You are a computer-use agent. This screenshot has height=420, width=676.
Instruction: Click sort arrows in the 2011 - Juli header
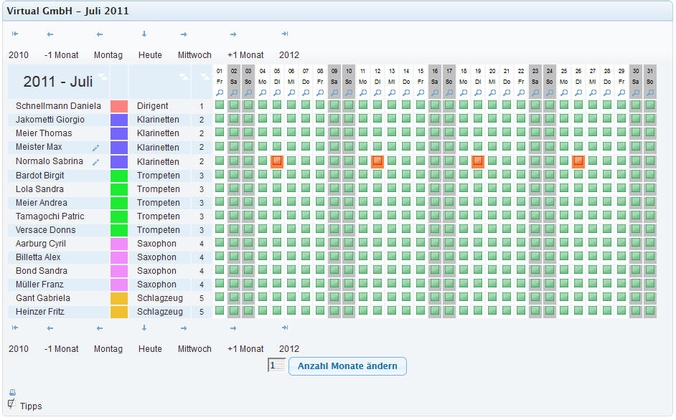(103, 75)
